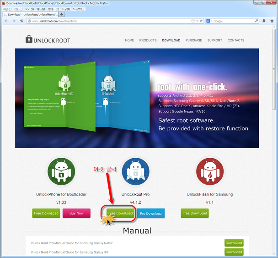Click the search magnifier icon

click(257, 21)
